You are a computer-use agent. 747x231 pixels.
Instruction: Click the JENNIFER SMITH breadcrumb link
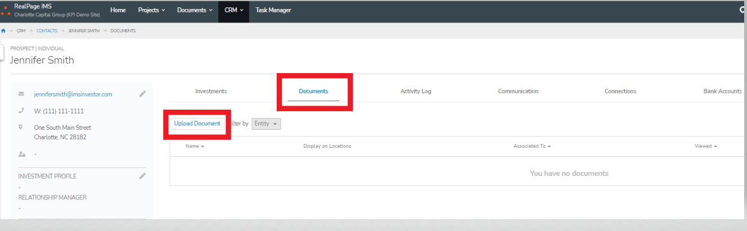point(84,31)
